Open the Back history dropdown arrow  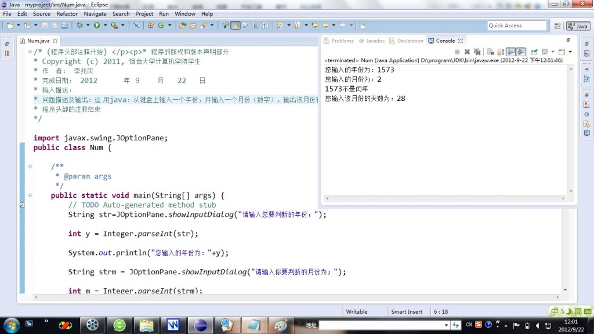334,26
